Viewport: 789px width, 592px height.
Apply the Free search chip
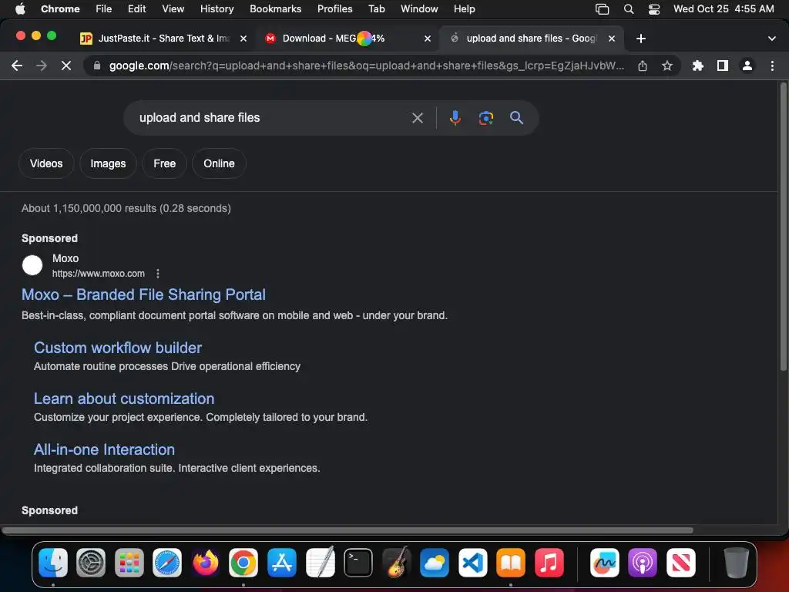coord(165,163)
